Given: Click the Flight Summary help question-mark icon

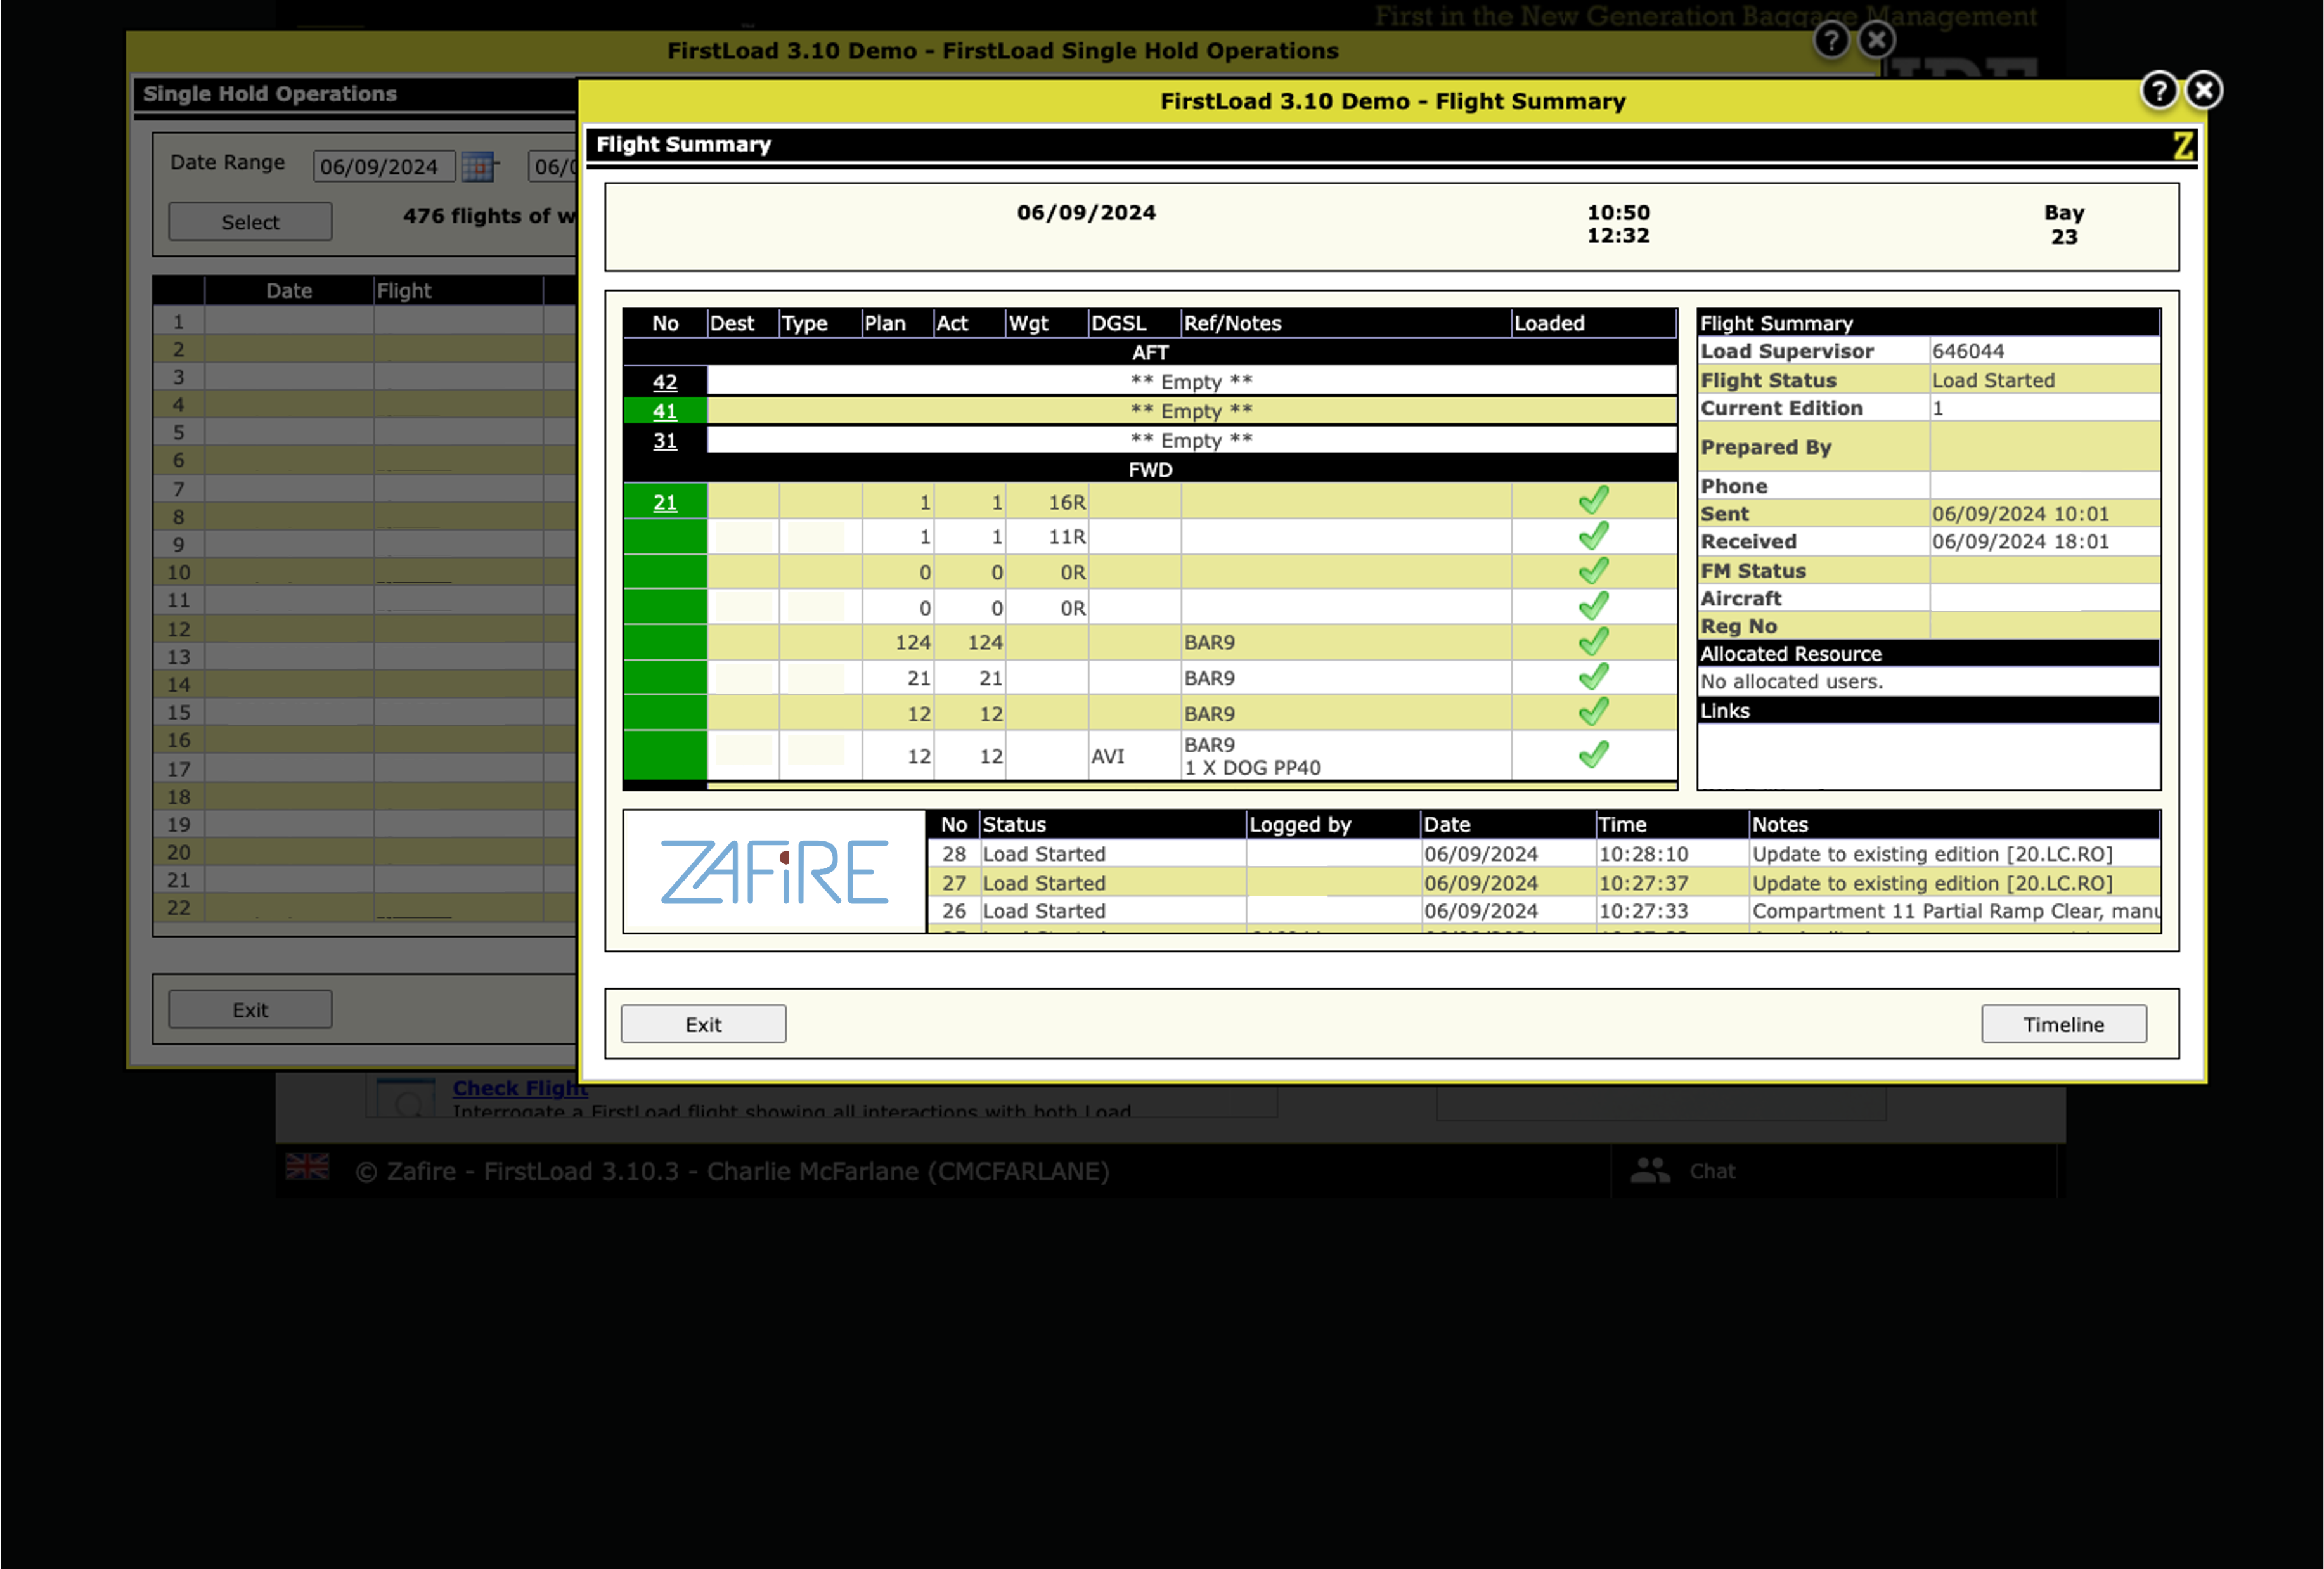Looking at the screenshot, I should pyautogui.click(x=2159, y=91).
